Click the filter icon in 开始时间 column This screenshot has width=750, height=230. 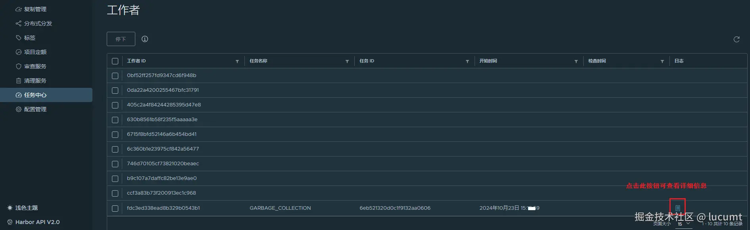click(576, 61)
